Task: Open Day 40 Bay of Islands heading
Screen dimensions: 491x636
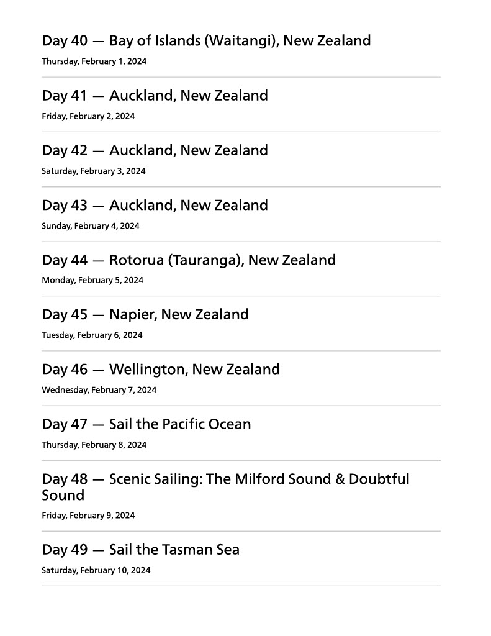Action: pos(206,41)
